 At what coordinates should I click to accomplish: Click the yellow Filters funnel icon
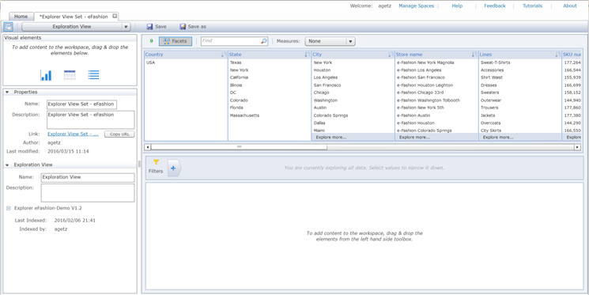click(157, 162)
